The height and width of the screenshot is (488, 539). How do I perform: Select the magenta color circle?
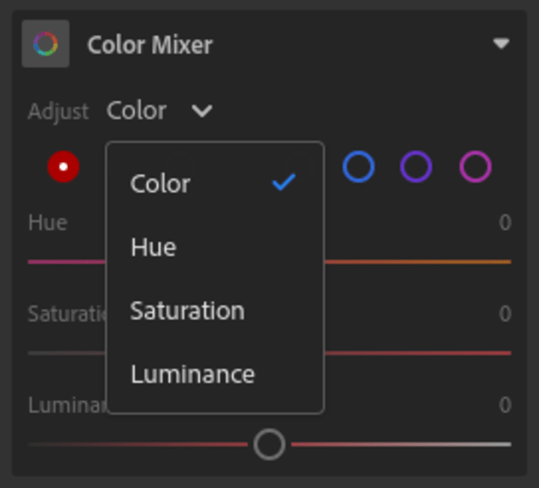[475, 166]
